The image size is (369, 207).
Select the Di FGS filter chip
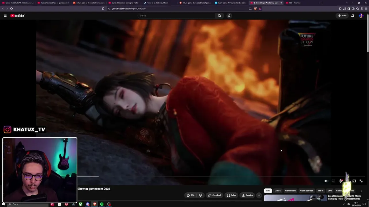[x=278, y=191]
